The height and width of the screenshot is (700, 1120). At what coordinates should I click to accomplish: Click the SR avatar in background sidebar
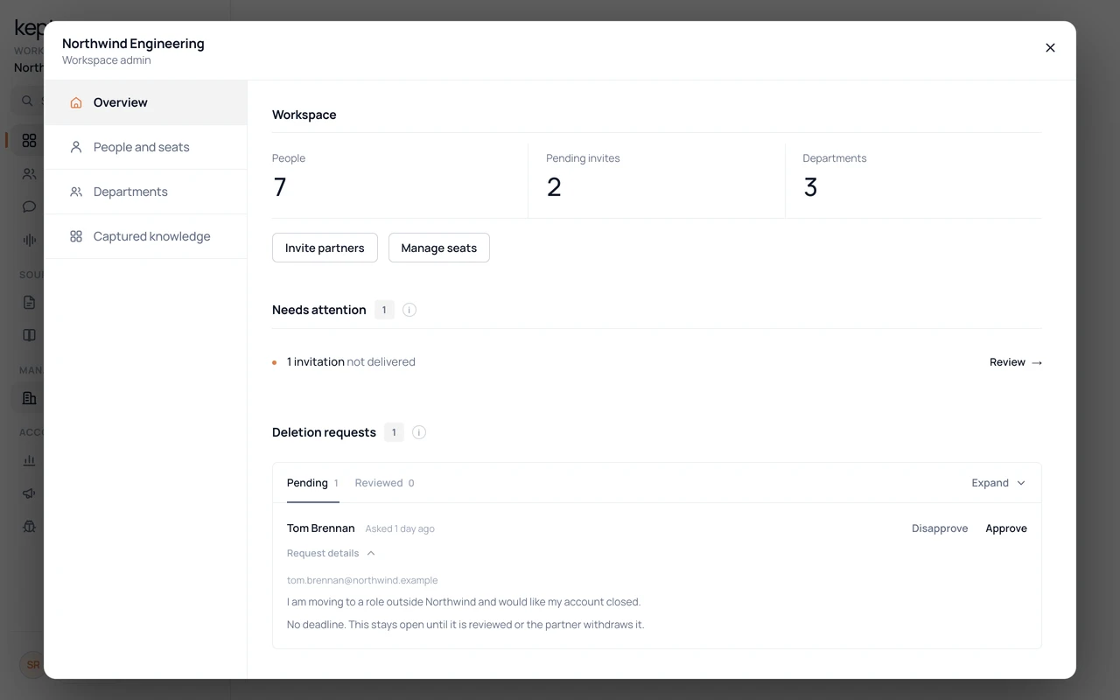[x=31, y=664]
